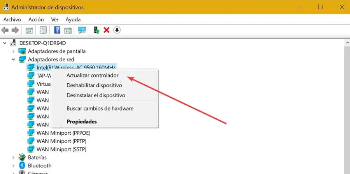The image size is (350, 174).
Task: Click the show/hide console tree toolbar icon
Action: (29, 30)
